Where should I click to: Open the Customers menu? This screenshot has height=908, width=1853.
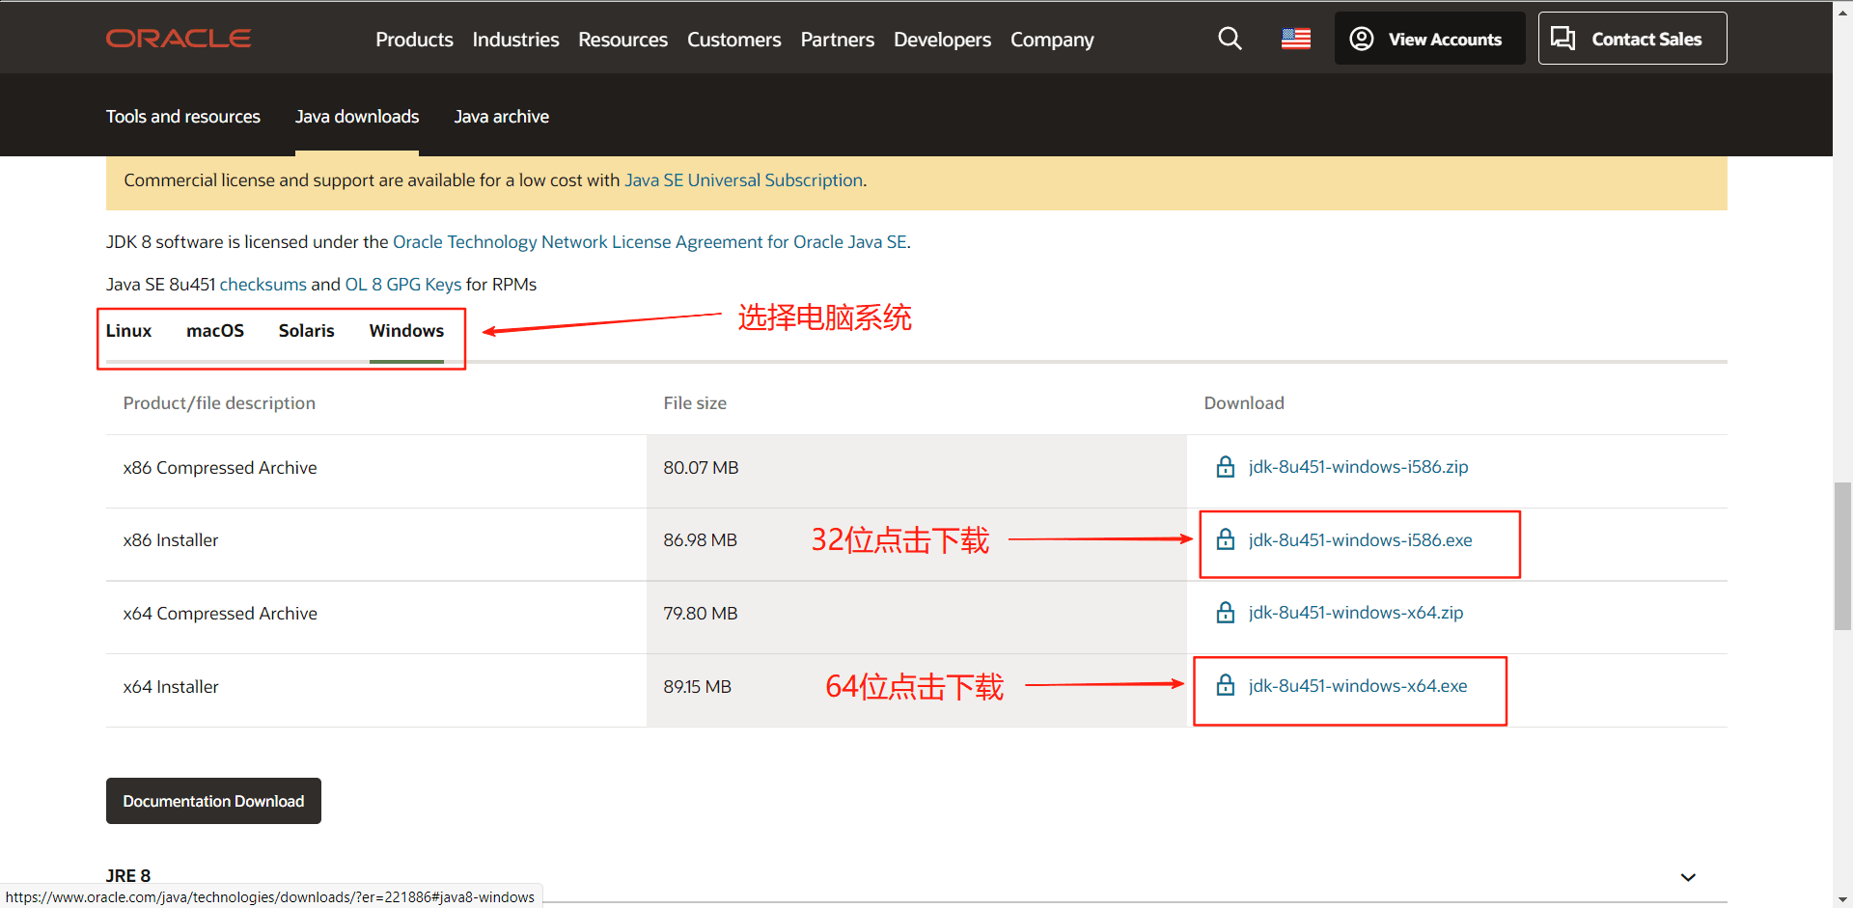(733, 40)
